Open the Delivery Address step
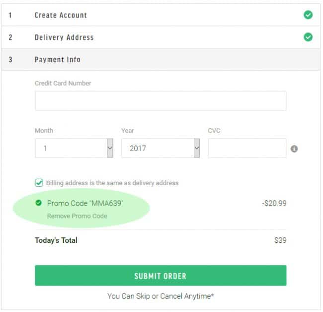This screenshot has width=323, height=312. [x=161, y=37]
